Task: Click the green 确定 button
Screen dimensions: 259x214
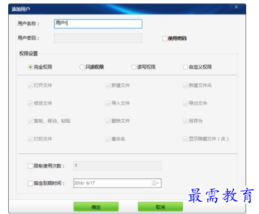Action: click(x=96, y=207)
